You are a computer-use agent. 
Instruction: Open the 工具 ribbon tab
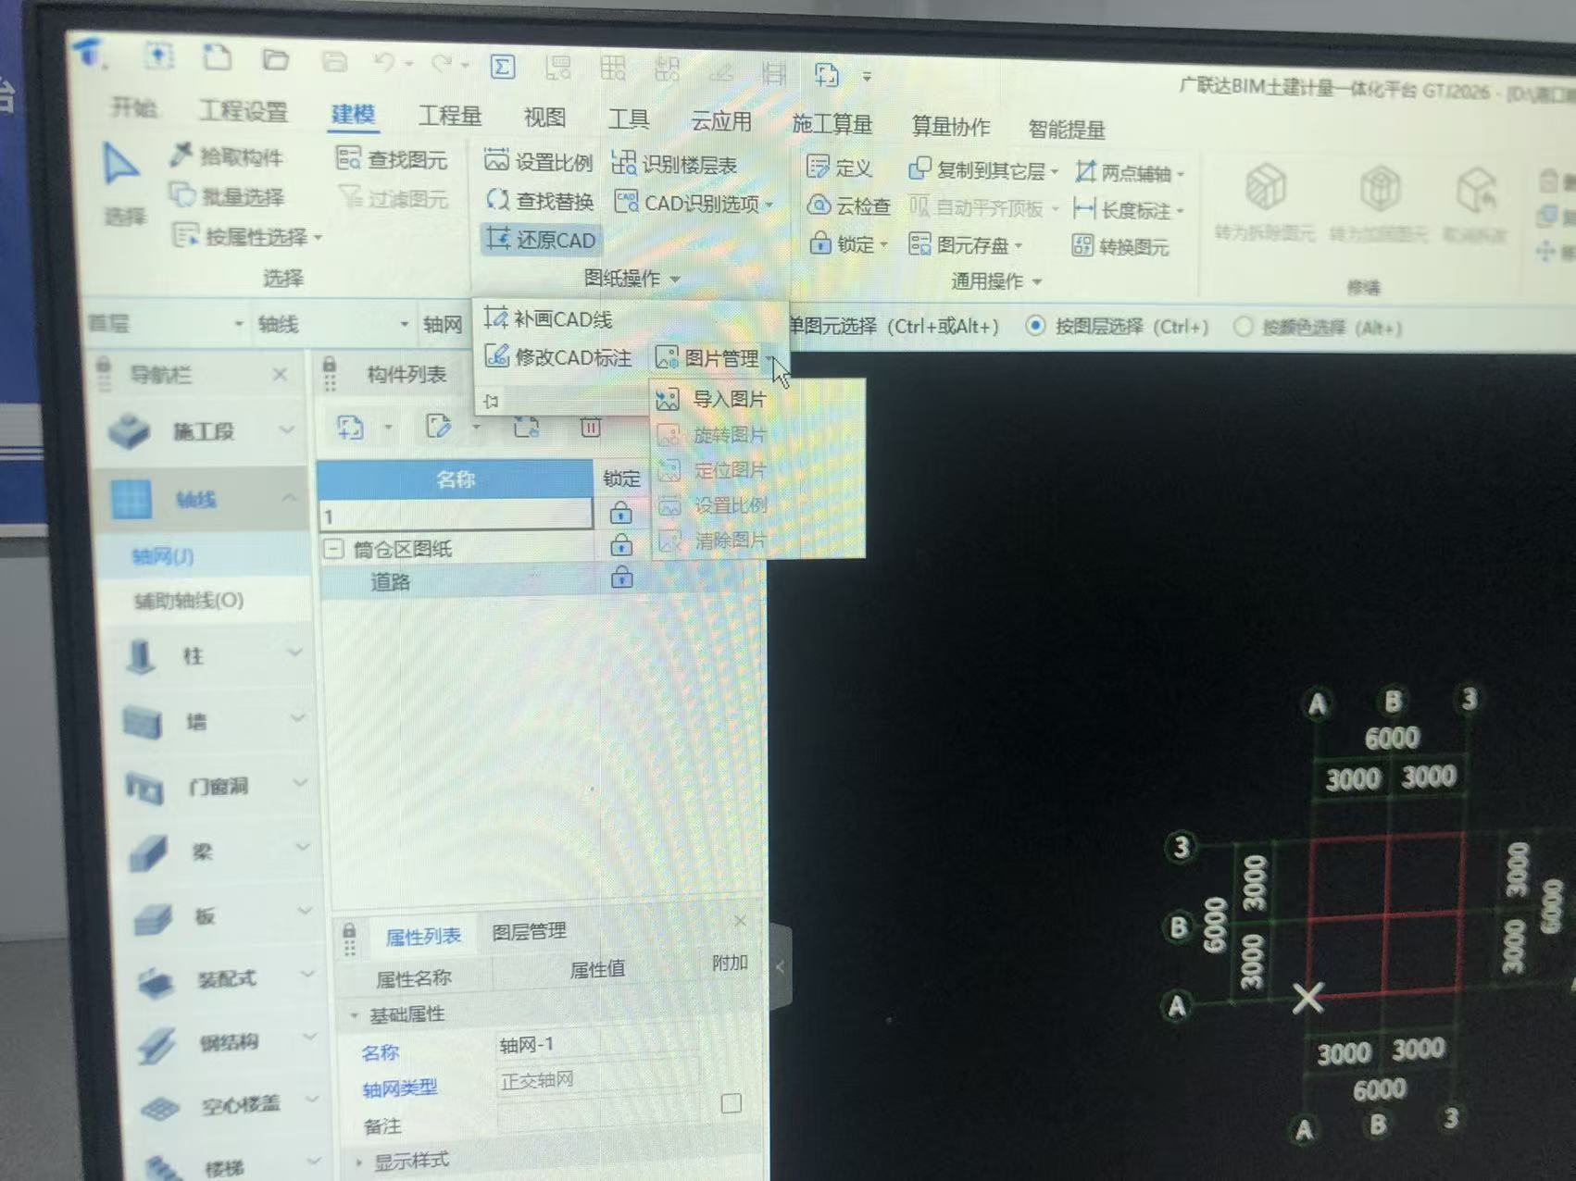tap(629, 118)
